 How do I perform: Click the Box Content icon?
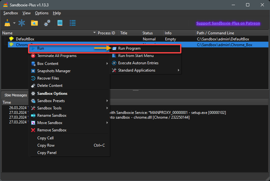click(x=33, y=64)
